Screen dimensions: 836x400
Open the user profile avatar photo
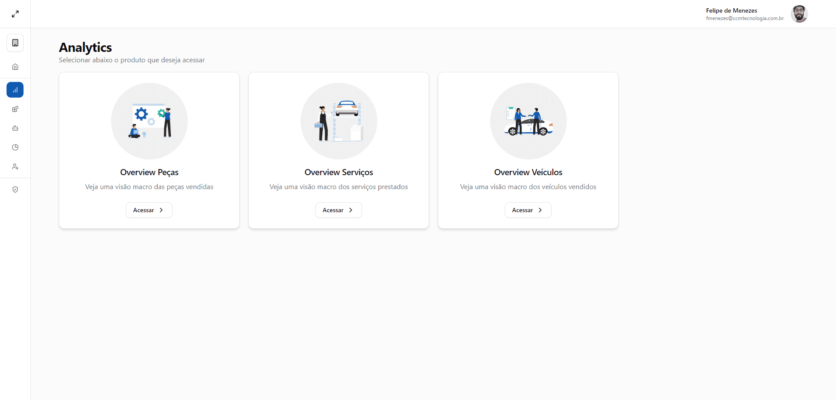point(799,14)
